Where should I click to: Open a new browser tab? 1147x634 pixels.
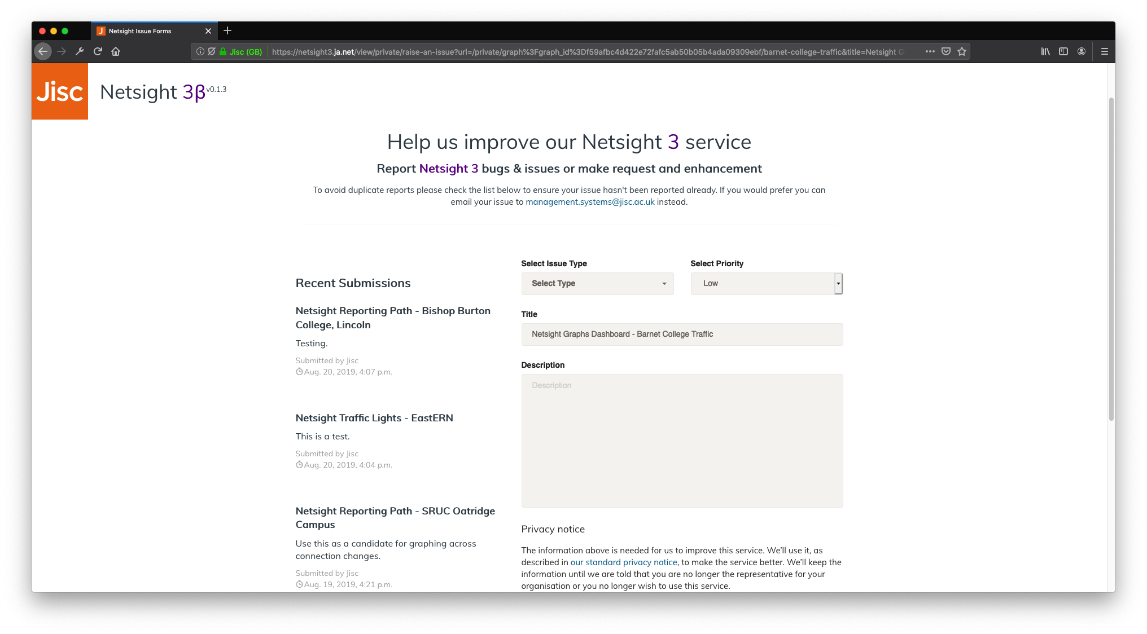(x=227, y=31)
